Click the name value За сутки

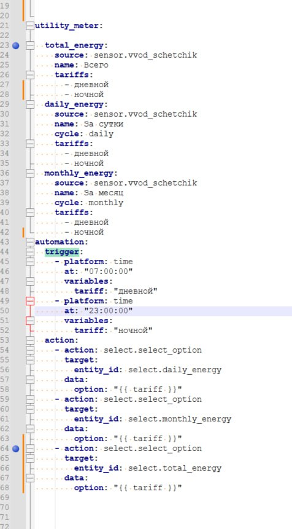104,125
